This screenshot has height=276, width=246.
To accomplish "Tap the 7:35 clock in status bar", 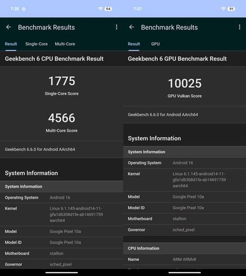I will click(15, 9).
